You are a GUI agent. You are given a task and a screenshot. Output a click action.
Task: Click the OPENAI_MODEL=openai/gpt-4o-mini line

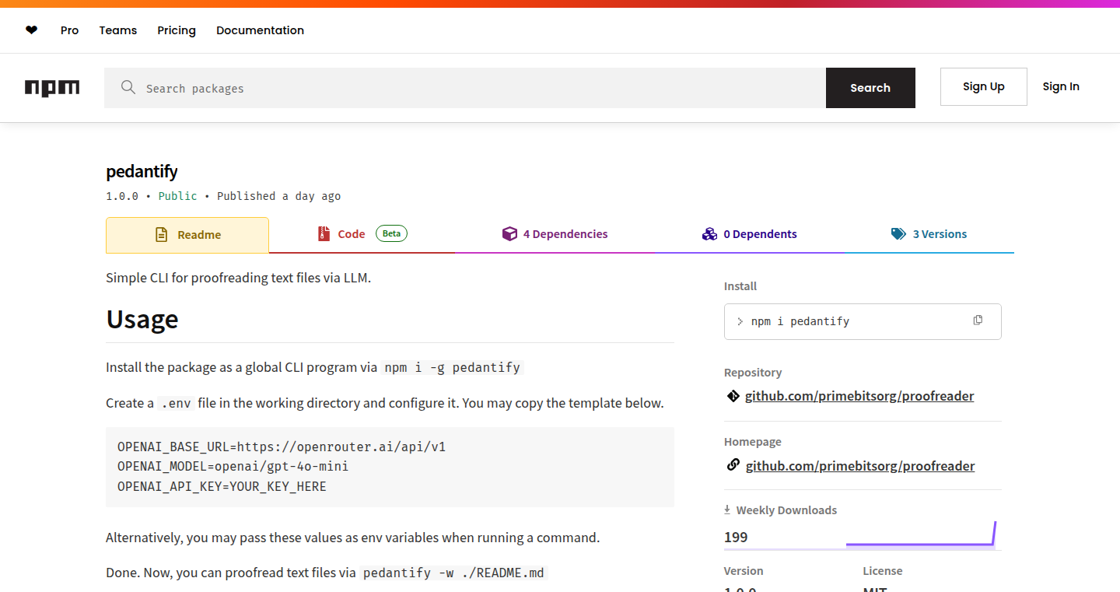(233, 467)
